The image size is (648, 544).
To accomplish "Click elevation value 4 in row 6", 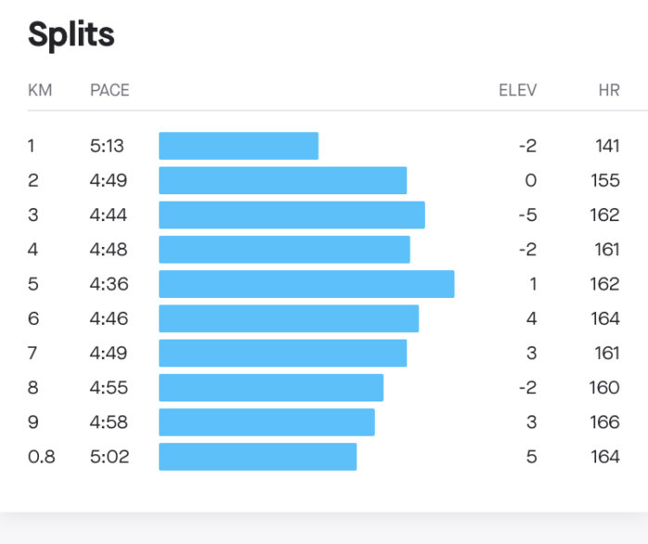I will (x=532, y=318).
